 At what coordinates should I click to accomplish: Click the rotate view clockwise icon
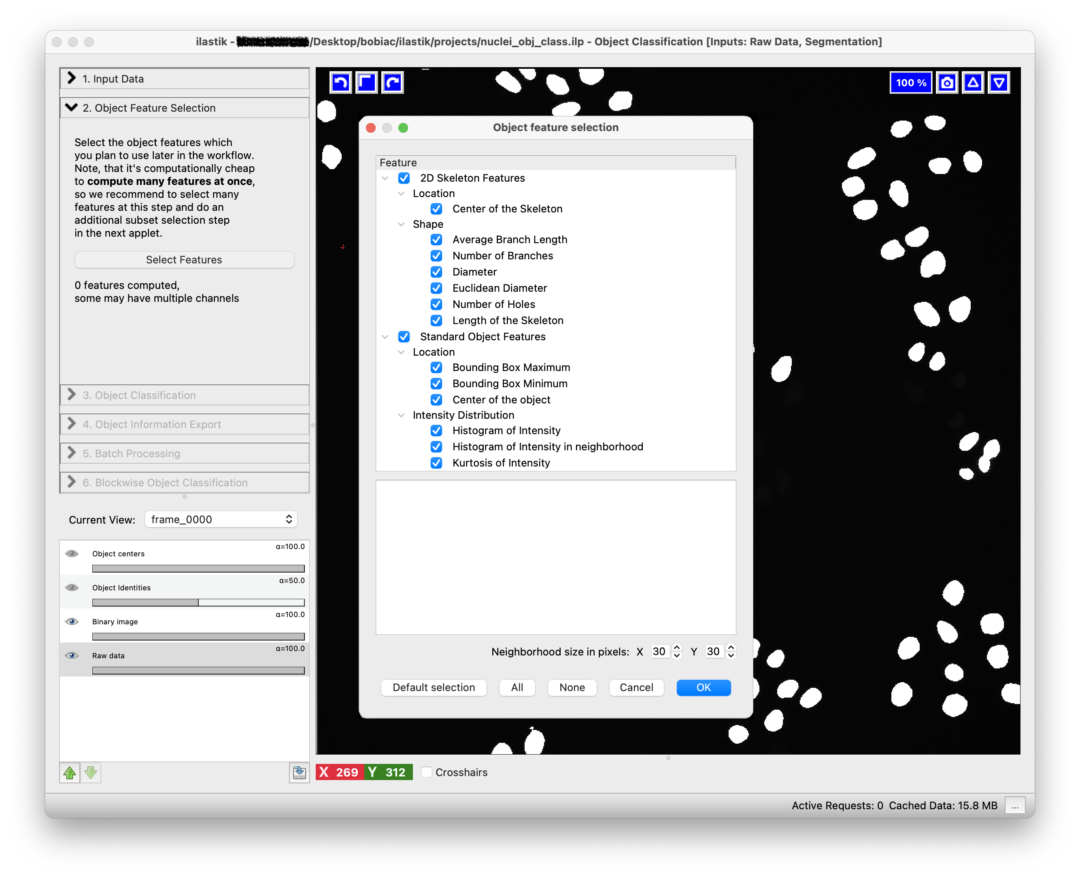(393, 83)
